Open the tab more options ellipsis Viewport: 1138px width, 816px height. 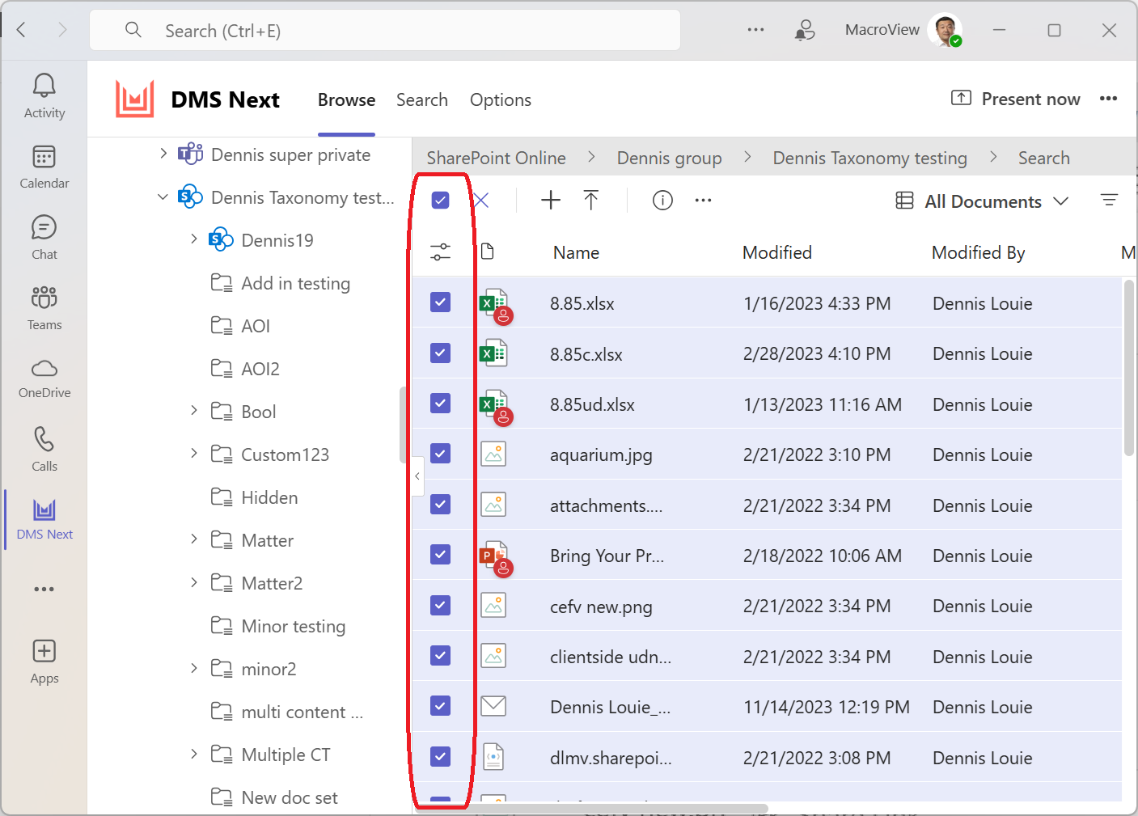click(1108, 99)
